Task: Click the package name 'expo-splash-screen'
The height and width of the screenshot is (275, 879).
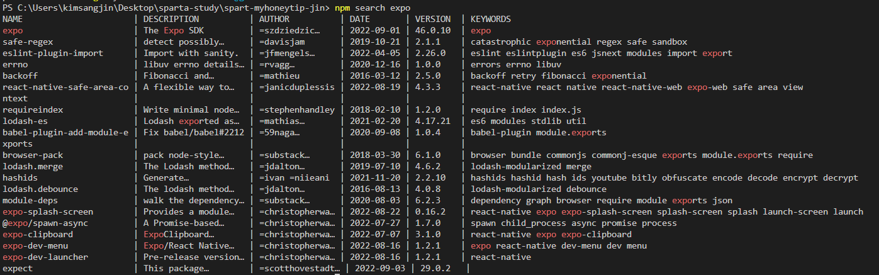Action: point(48,211)
